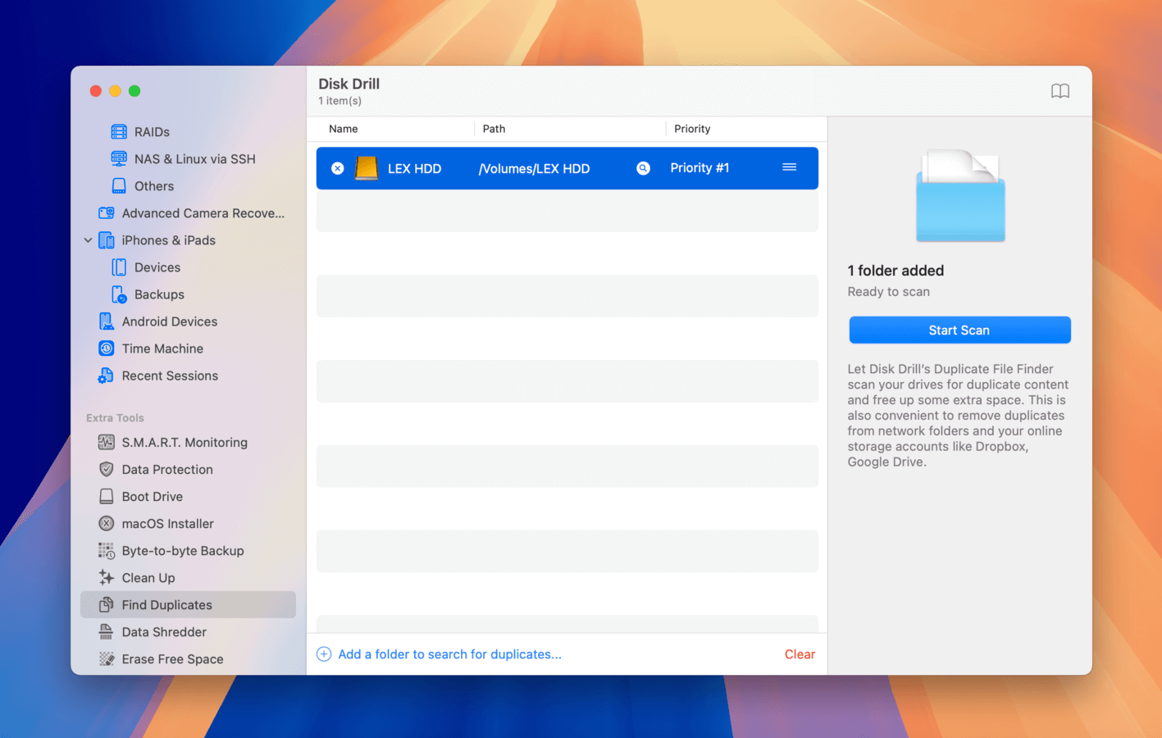Image resolution: width=1162 pixels, height=738 pixels.
Task: Select Find Duplicates tool
Action: click(x=188, y=605)
